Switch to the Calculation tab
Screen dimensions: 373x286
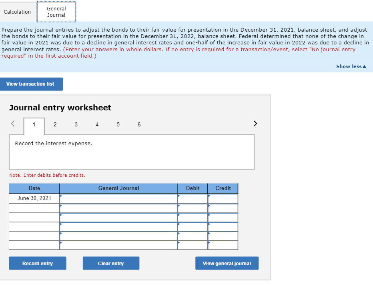[x=17, y=12]
